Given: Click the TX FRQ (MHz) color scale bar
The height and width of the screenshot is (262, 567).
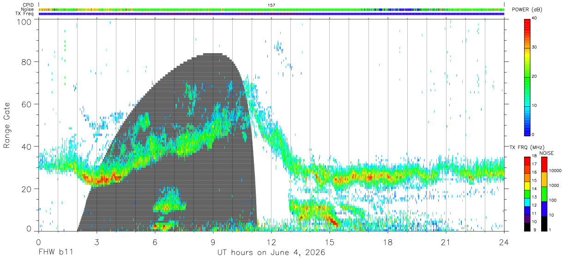Looking at the screenshot, I should [x=527, y=194].
